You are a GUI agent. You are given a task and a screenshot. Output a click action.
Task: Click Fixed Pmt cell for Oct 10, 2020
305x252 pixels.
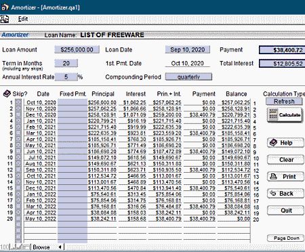coord(73,102)
